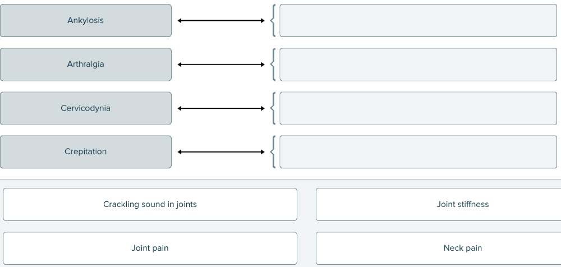Click the empty answer slot for Cervicodynia

pyautogui.click(x=418, y=108)
